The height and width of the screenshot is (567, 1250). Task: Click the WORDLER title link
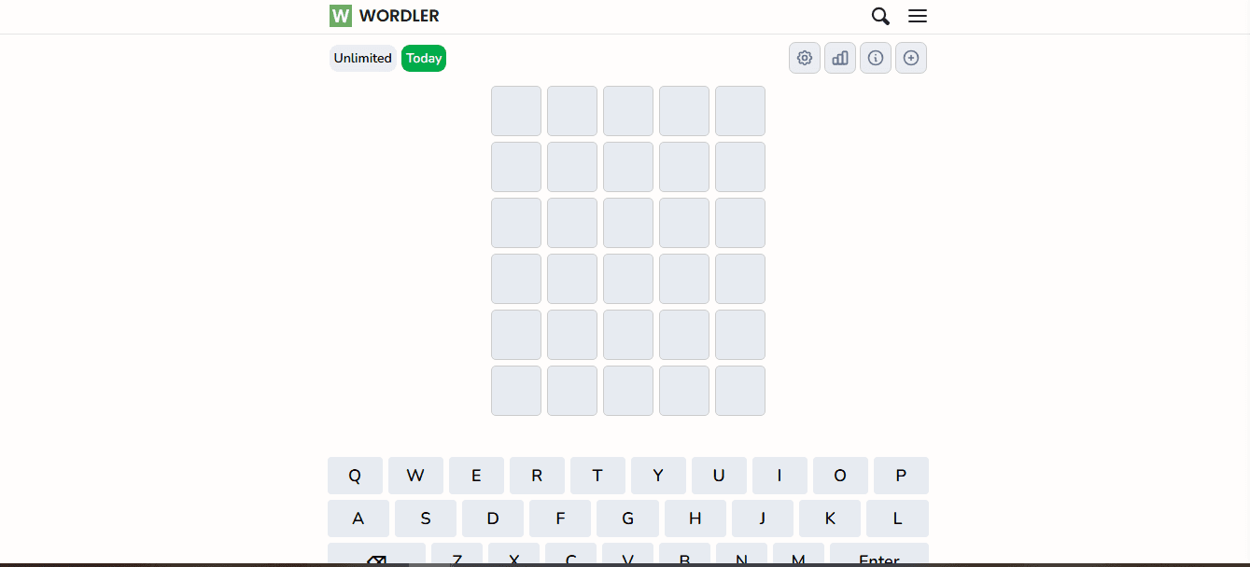[x=400, y=16]
